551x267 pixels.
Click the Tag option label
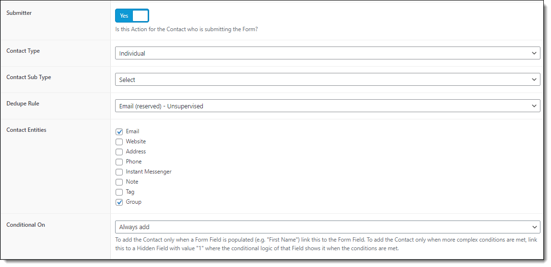click(130, 192)
